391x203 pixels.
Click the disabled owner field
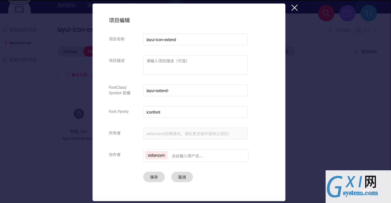pyautogui.click(x=195, y=133)
